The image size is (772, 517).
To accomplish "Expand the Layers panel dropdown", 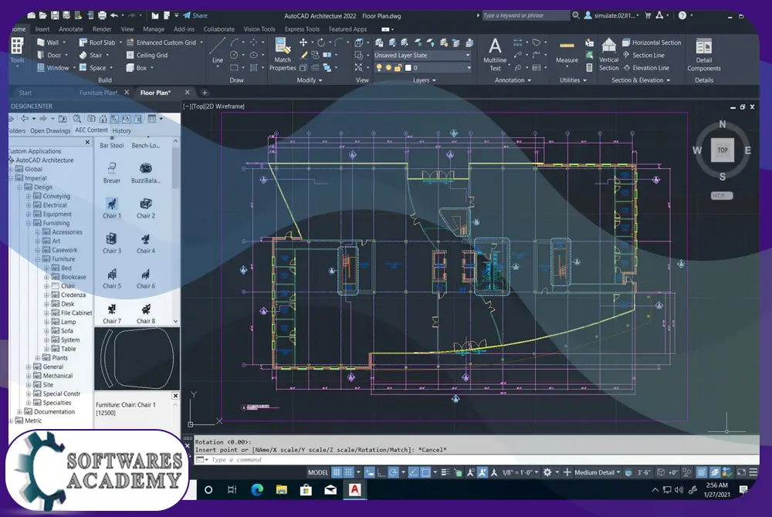I will pos(424,80).
